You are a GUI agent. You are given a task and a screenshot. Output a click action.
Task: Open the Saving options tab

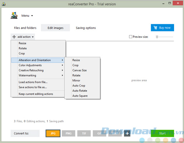coord(86,28)
